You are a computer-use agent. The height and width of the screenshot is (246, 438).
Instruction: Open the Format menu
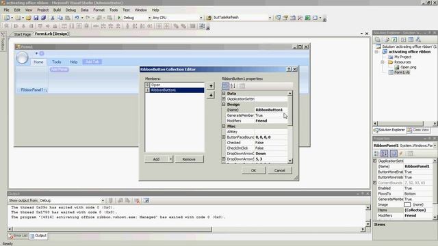(x=99, y=10)
